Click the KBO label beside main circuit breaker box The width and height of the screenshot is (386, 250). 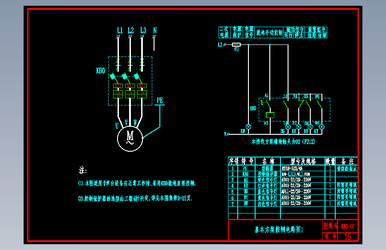pos(101,71)
